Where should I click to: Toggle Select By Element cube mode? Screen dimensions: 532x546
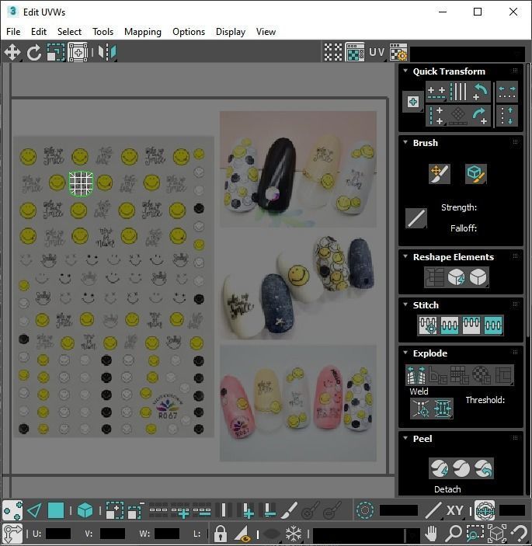[x=85, y=511]
